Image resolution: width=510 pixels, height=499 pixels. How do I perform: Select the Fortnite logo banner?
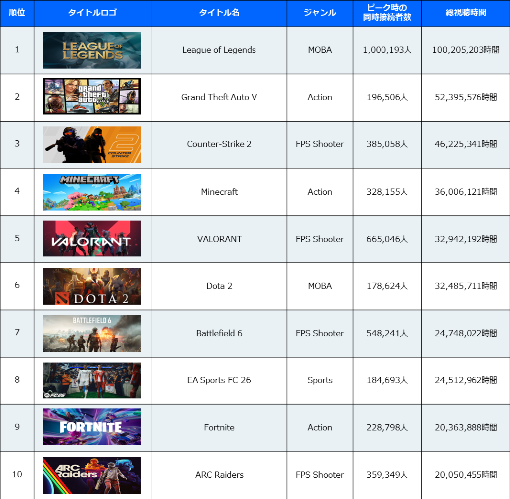pos(92,427)
